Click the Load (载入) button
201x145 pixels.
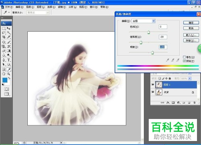[x=191, y=35]
